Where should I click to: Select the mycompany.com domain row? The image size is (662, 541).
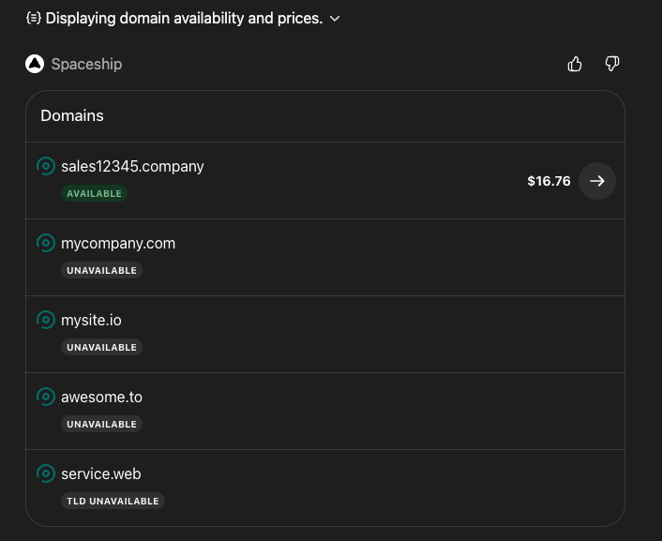(x=324, y=256)
